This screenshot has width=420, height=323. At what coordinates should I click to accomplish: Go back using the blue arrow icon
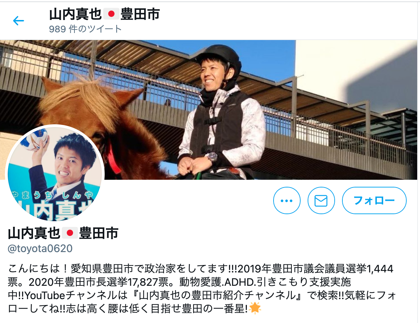[19, 21]
